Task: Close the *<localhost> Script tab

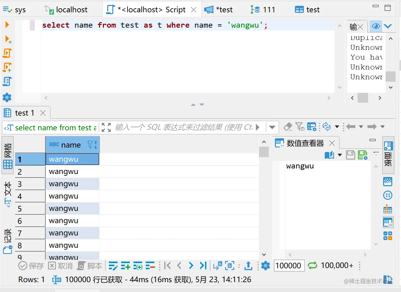Action: pos(194,10)
